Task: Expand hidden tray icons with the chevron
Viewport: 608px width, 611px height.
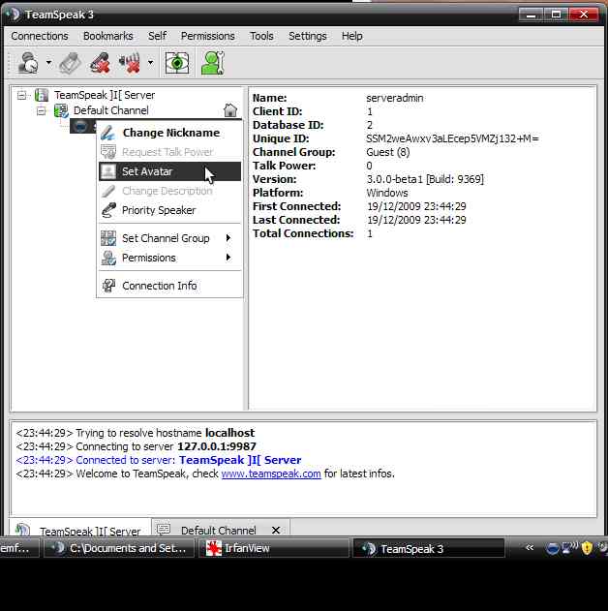Action: point(530,548)
